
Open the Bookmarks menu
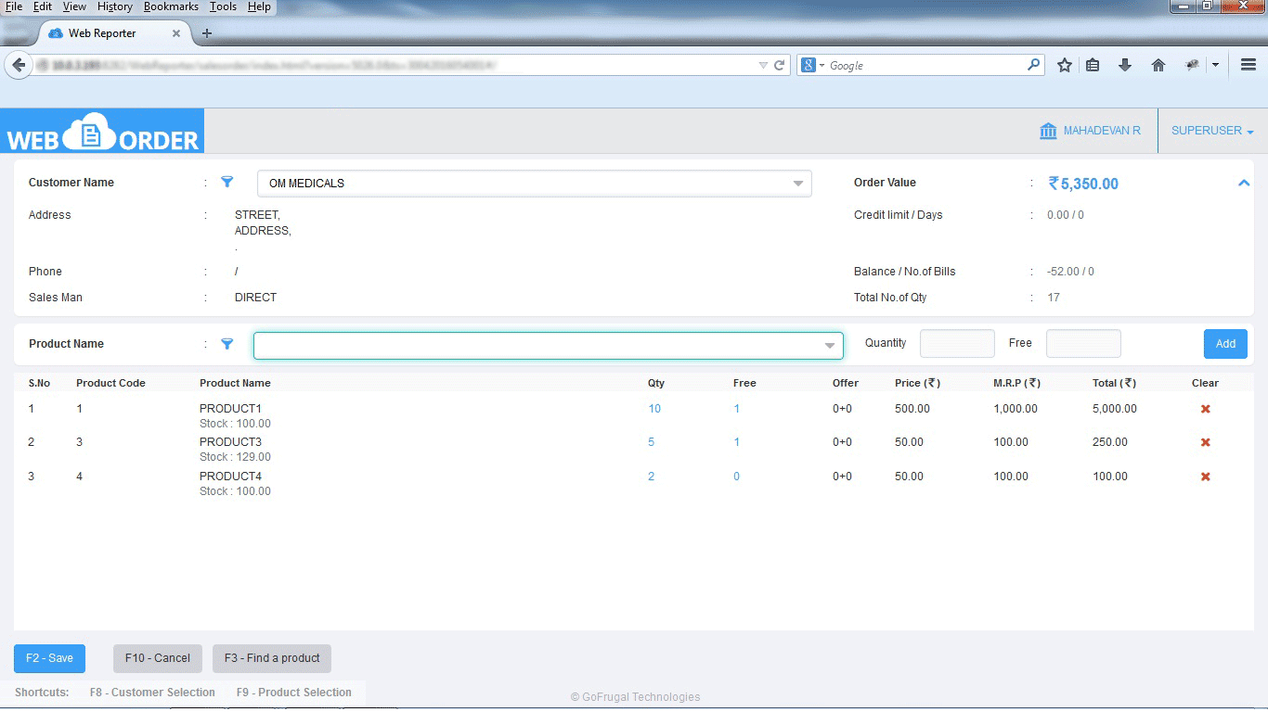[x=171, y=6]
